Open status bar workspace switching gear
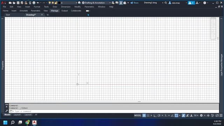224x126 pixels. [201, 115]
